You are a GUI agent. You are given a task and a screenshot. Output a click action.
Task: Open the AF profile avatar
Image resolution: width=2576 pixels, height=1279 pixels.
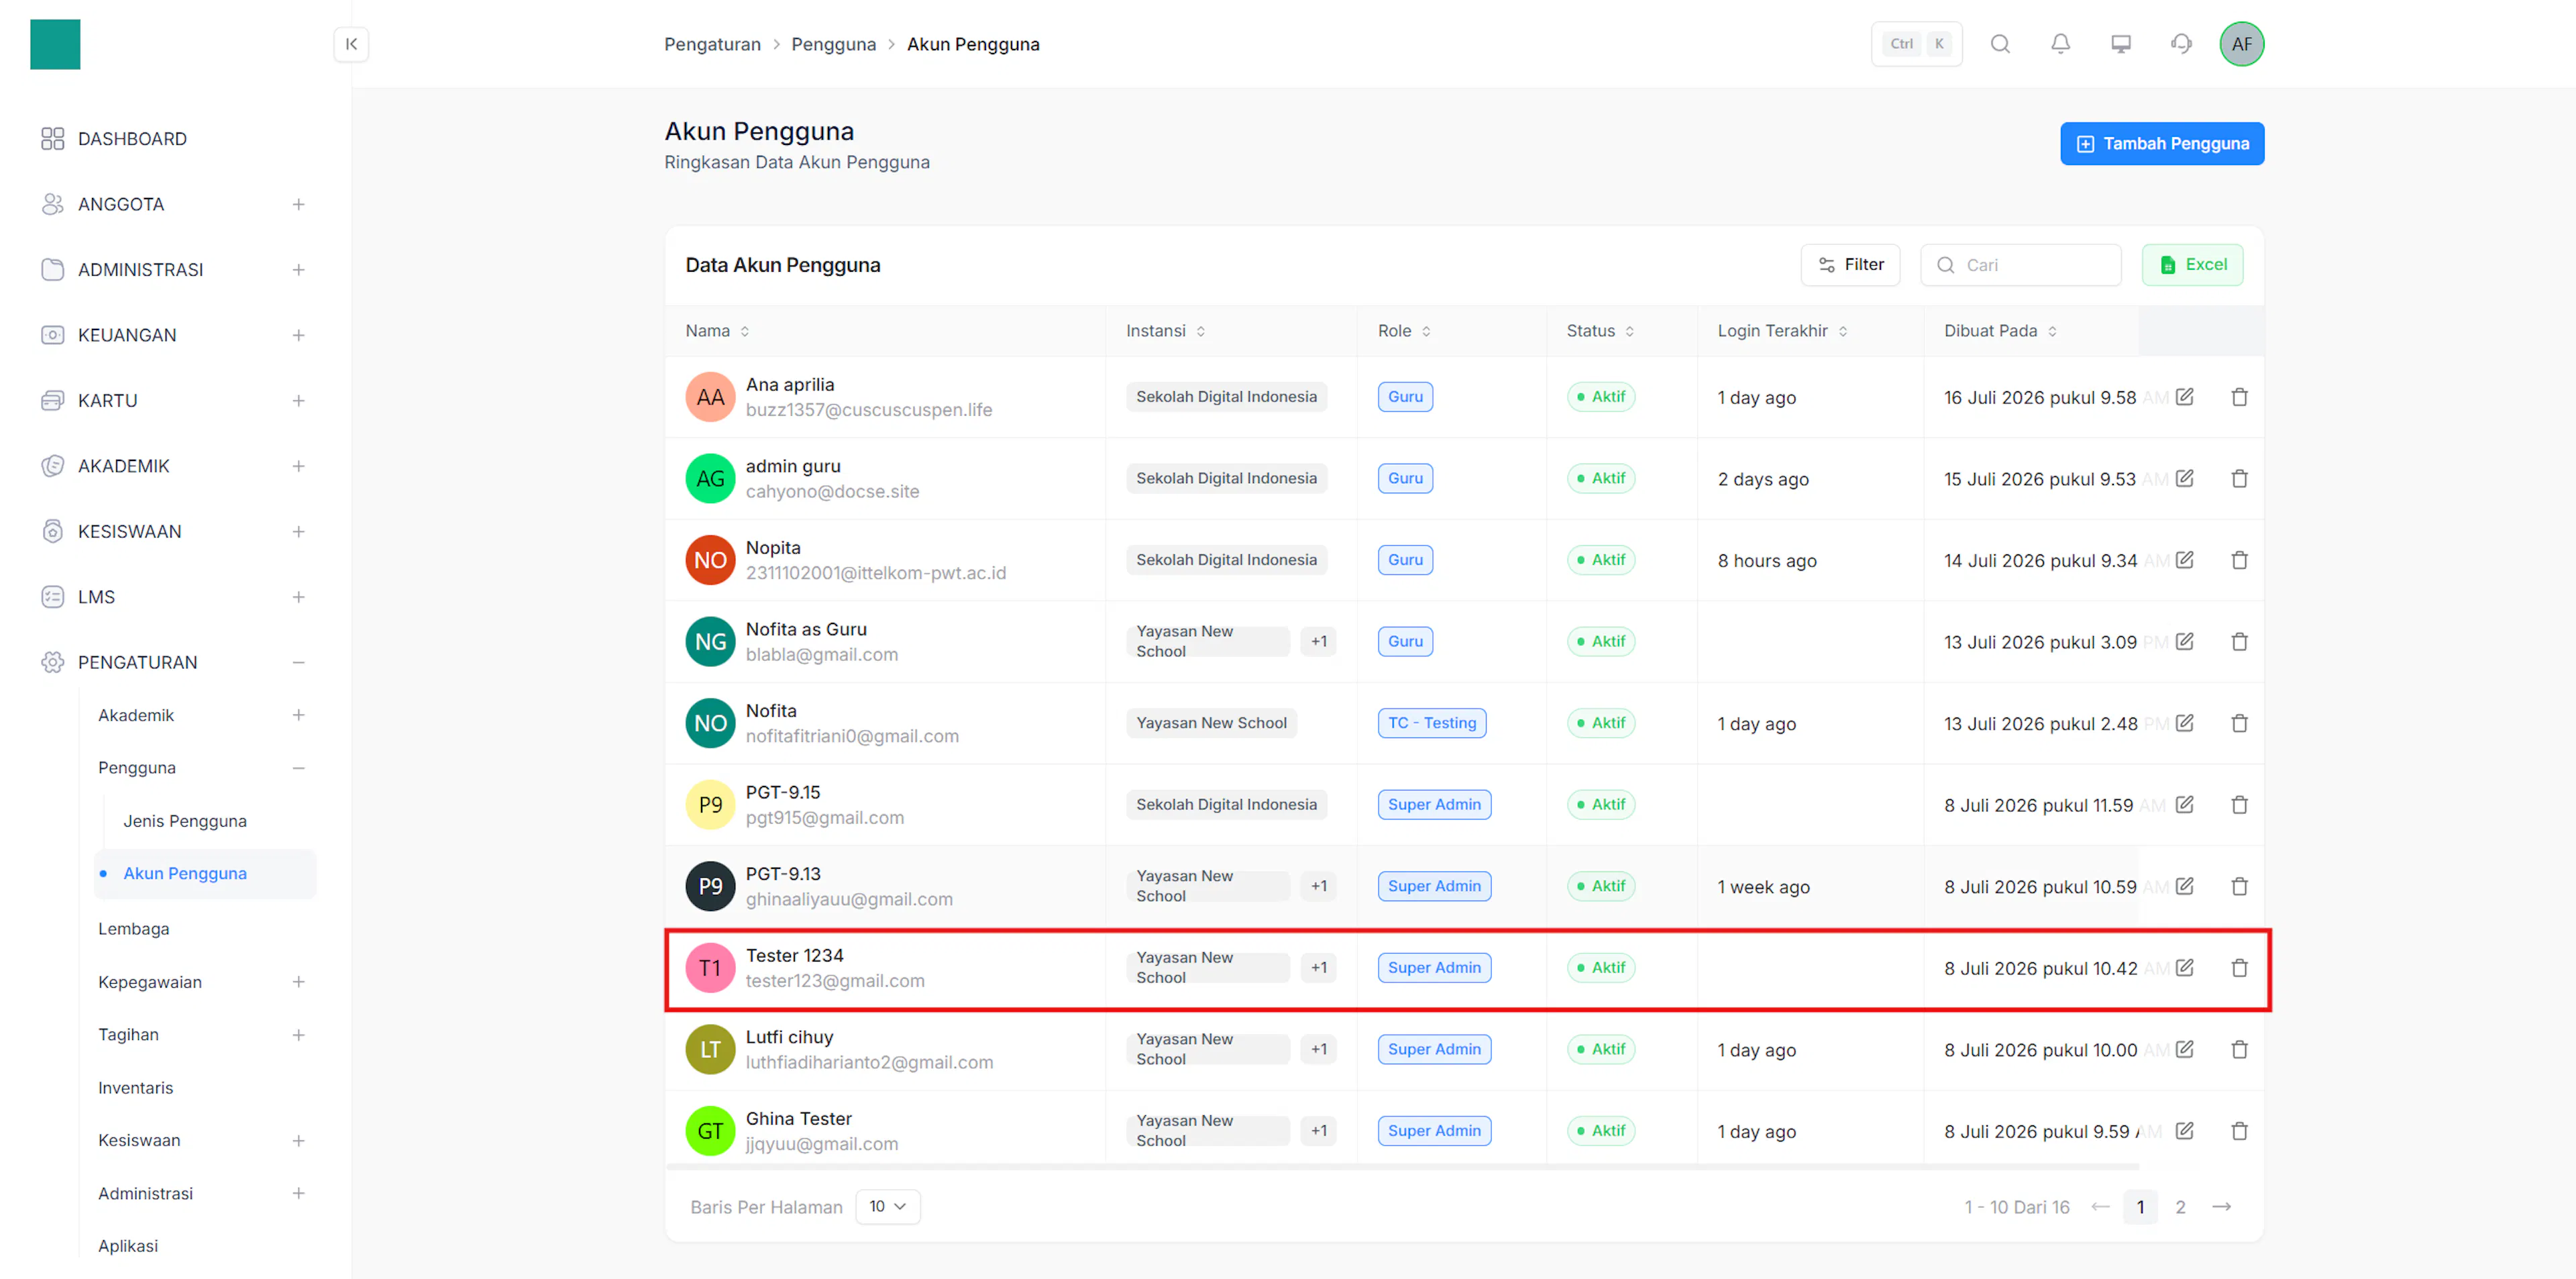[2242, 44]
